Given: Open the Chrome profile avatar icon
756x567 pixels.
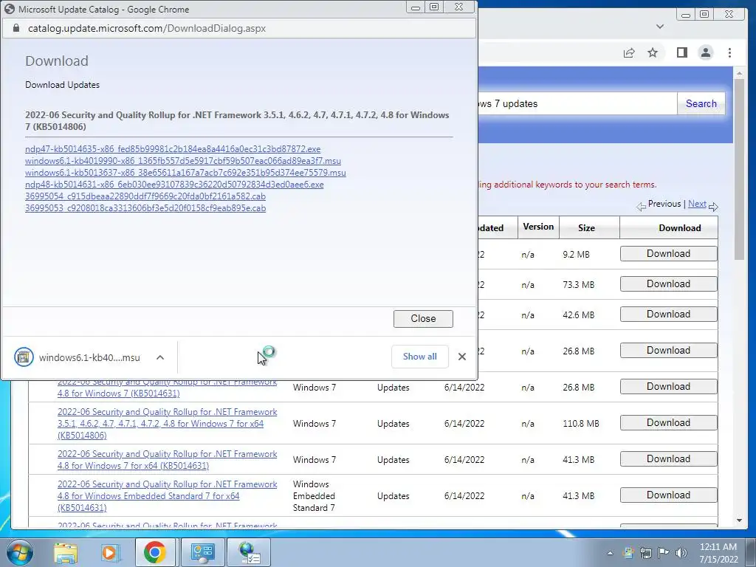Looking at the screenshot, I should pyautogui.click(x=705, y=52).
